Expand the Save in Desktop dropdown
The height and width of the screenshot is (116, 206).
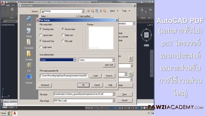coord(83,11)
